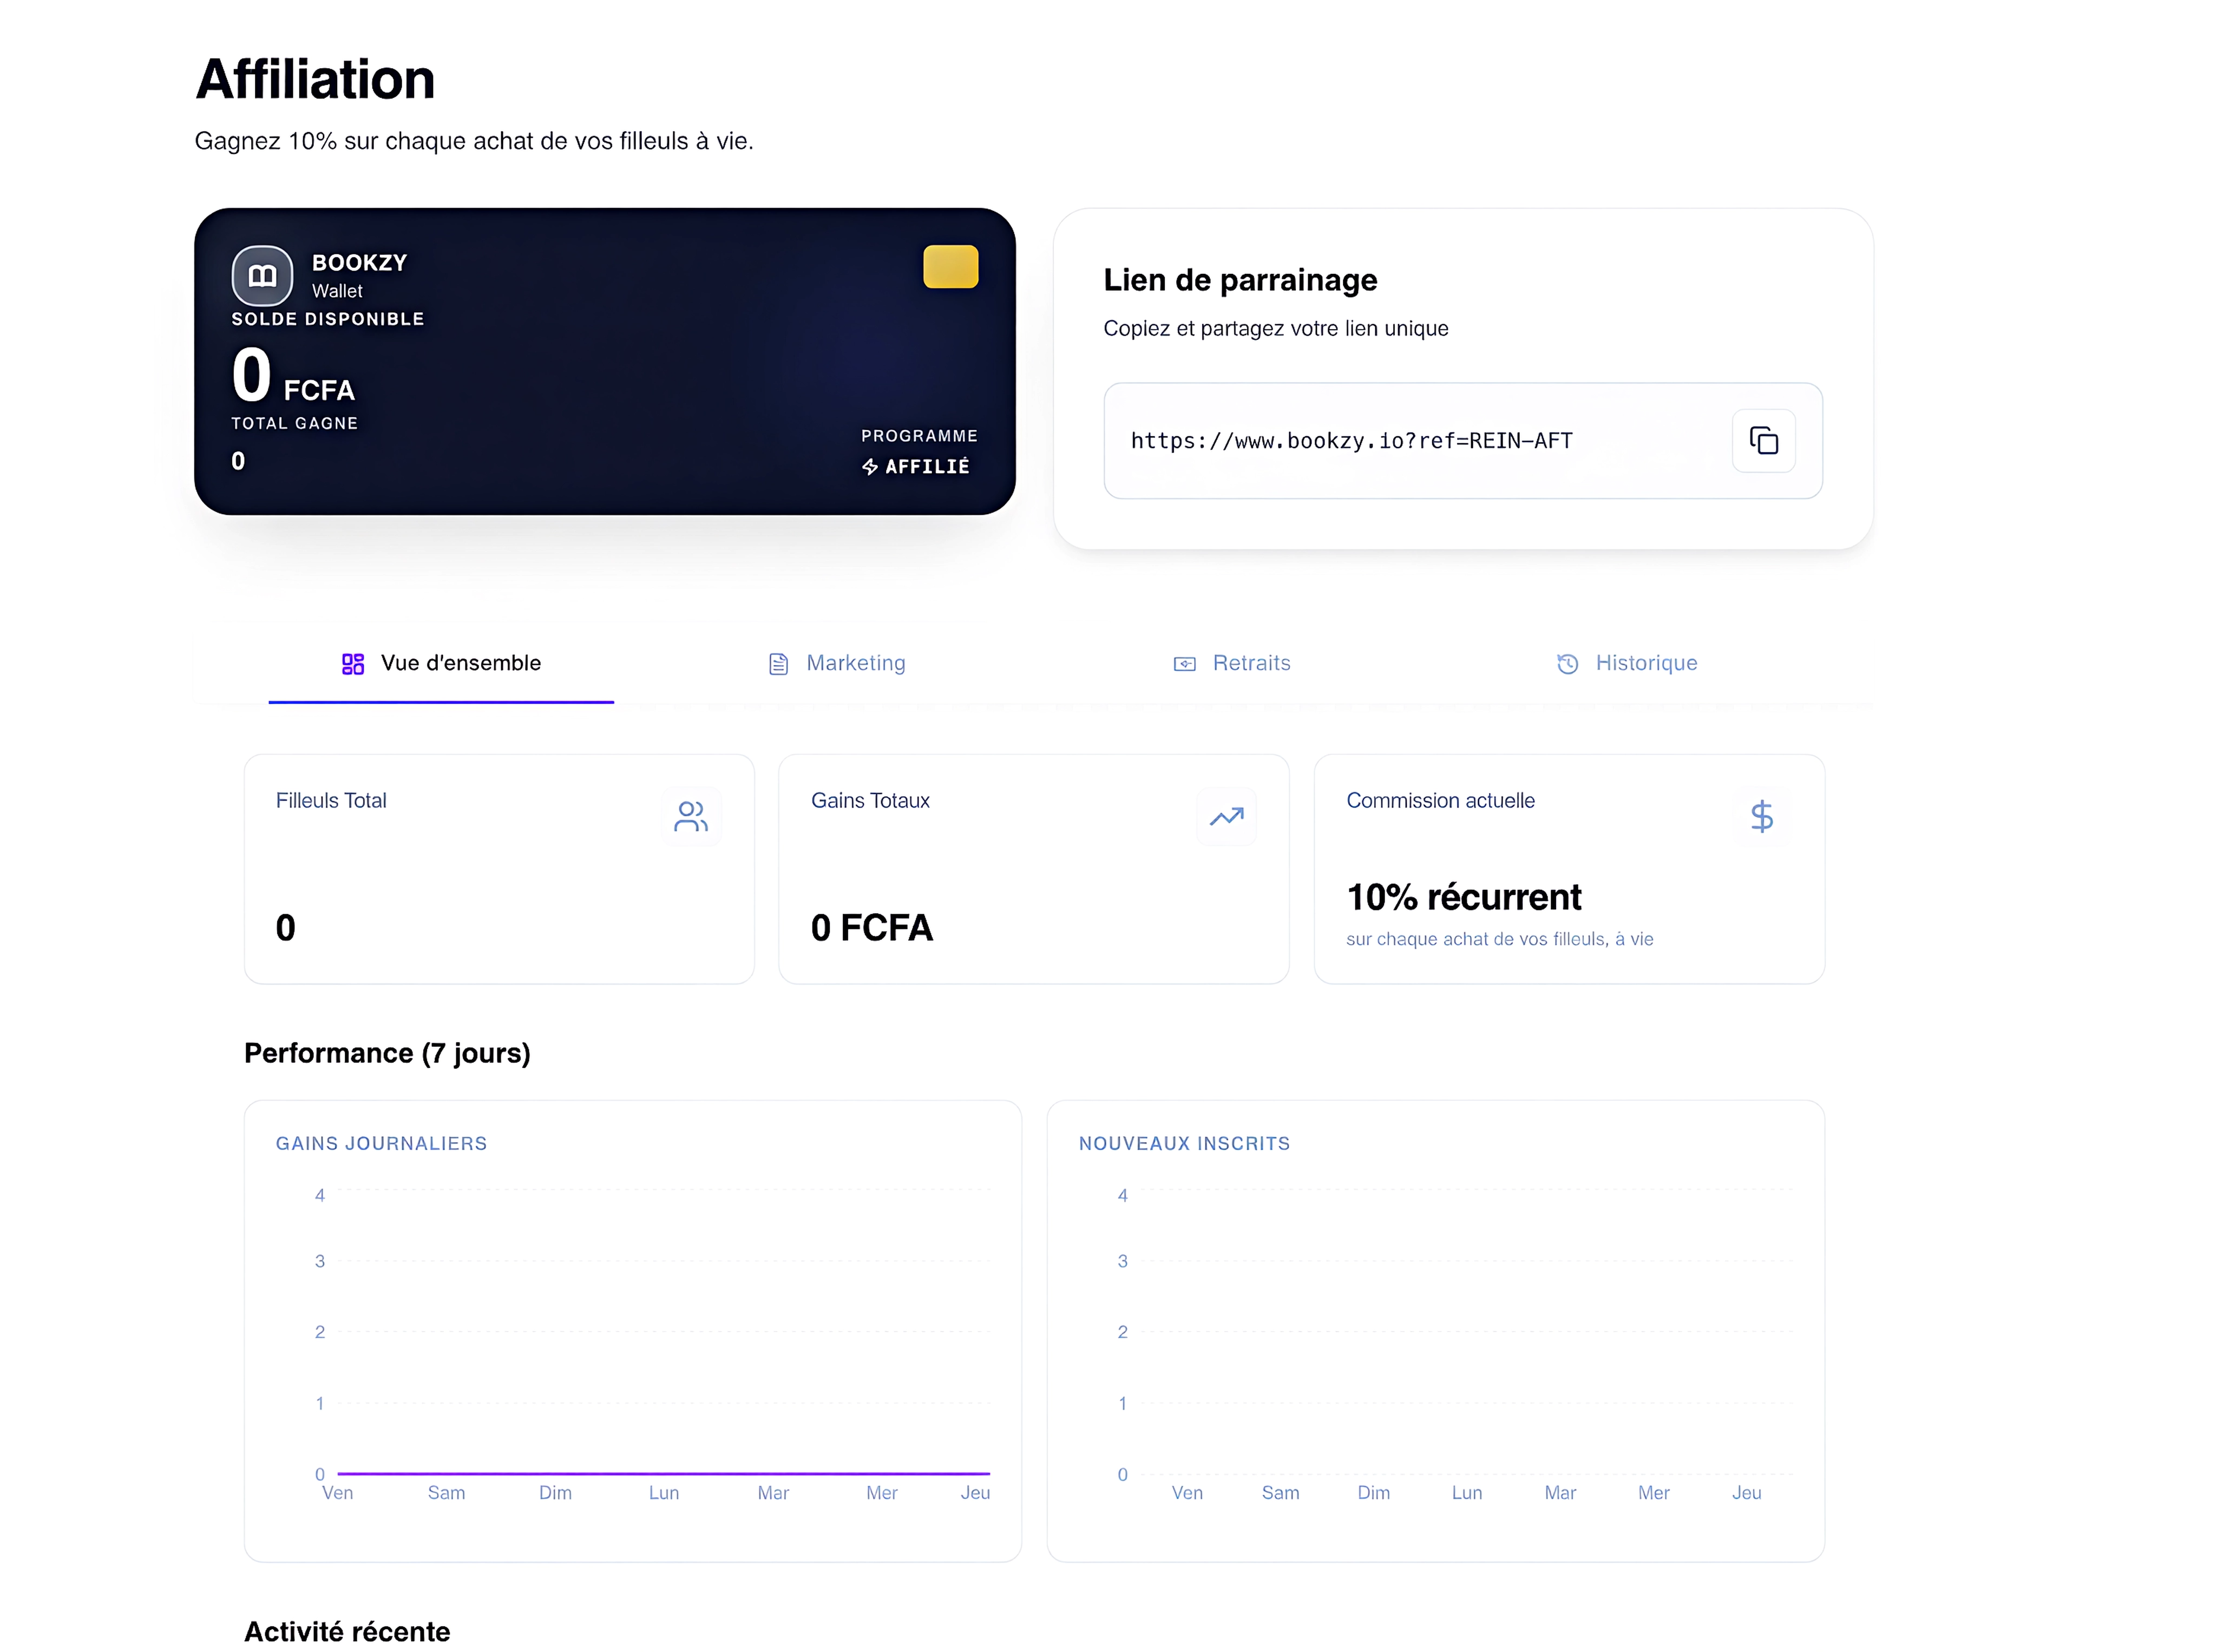Click the Gains Totaux 0 FCFA card
Image resolution: width=2217 pixels, height=1652 pixels.
(x=1033, y=869)
